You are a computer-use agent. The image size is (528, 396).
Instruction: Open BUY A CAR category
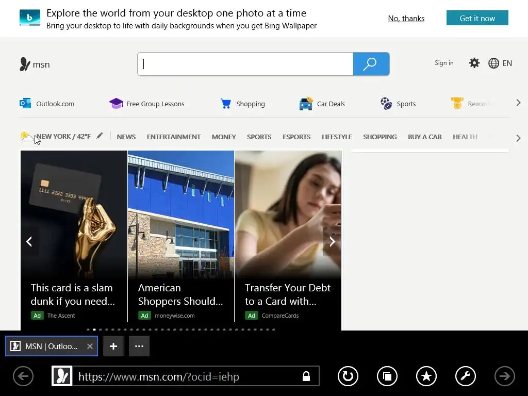click(425, 137)
